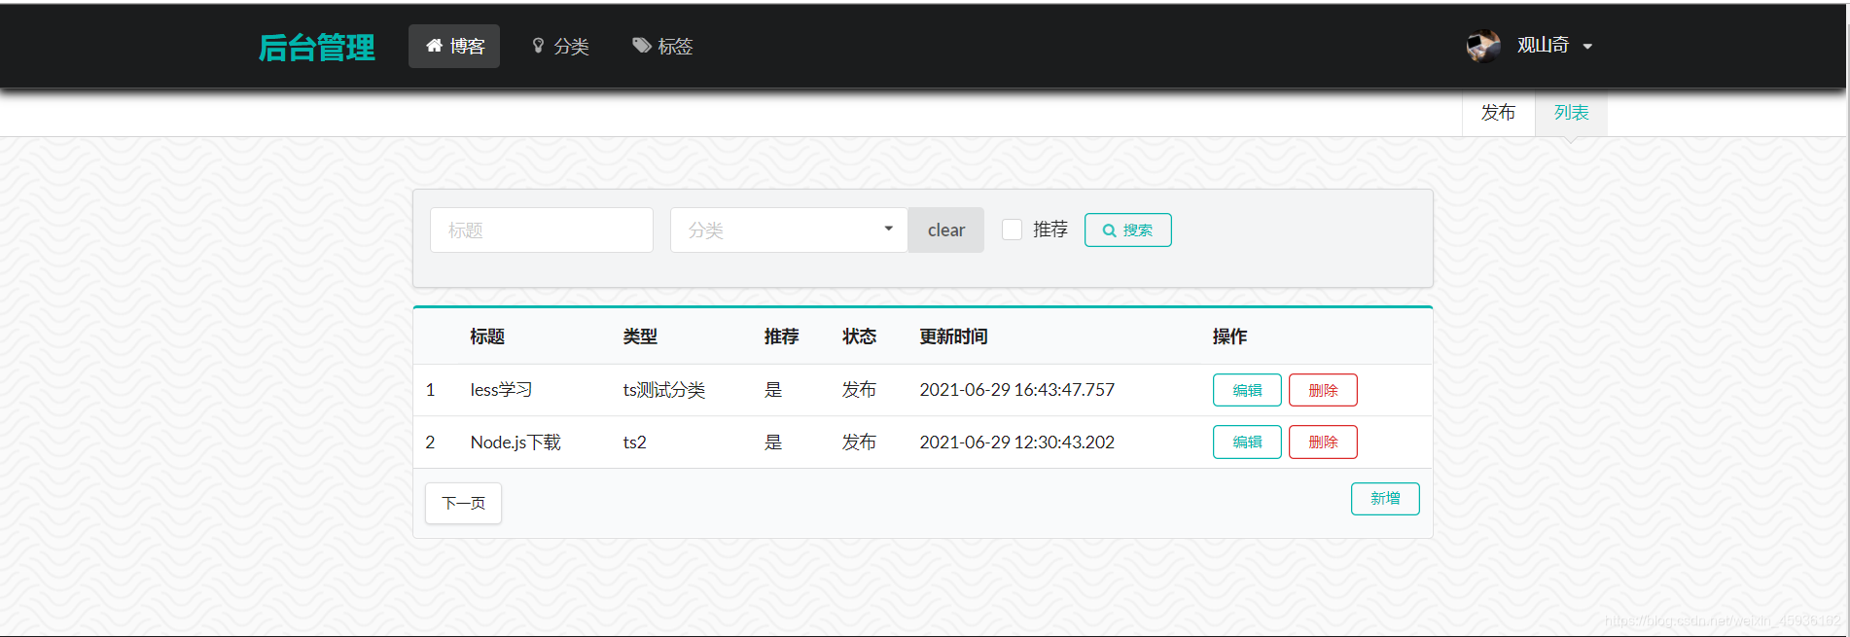Open the 分类 menu item in navbar
This screenshot has width=1850, height=637.
click(560, 46)
